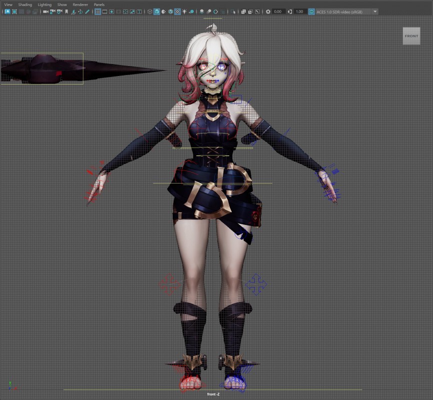The width and height of the screenshot is (433, 400).
Task: Click the Gamma value field 1.00
Action: pyautogui.click(x=299, y=11)
